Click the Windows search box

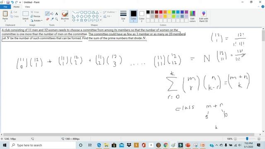pos(43,145)
